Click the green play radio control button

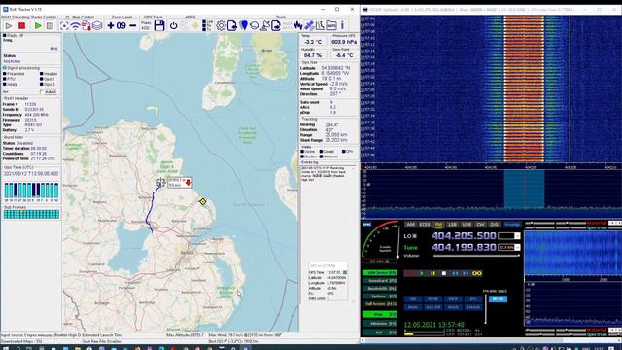(x=38, y=26)
